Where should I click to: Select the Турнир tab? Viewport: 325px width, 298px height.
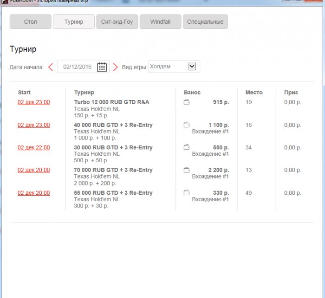74,21
